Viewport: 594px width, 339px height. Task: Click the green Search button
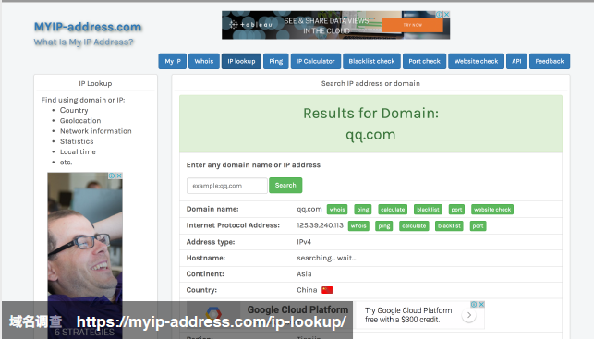[285, 186]
